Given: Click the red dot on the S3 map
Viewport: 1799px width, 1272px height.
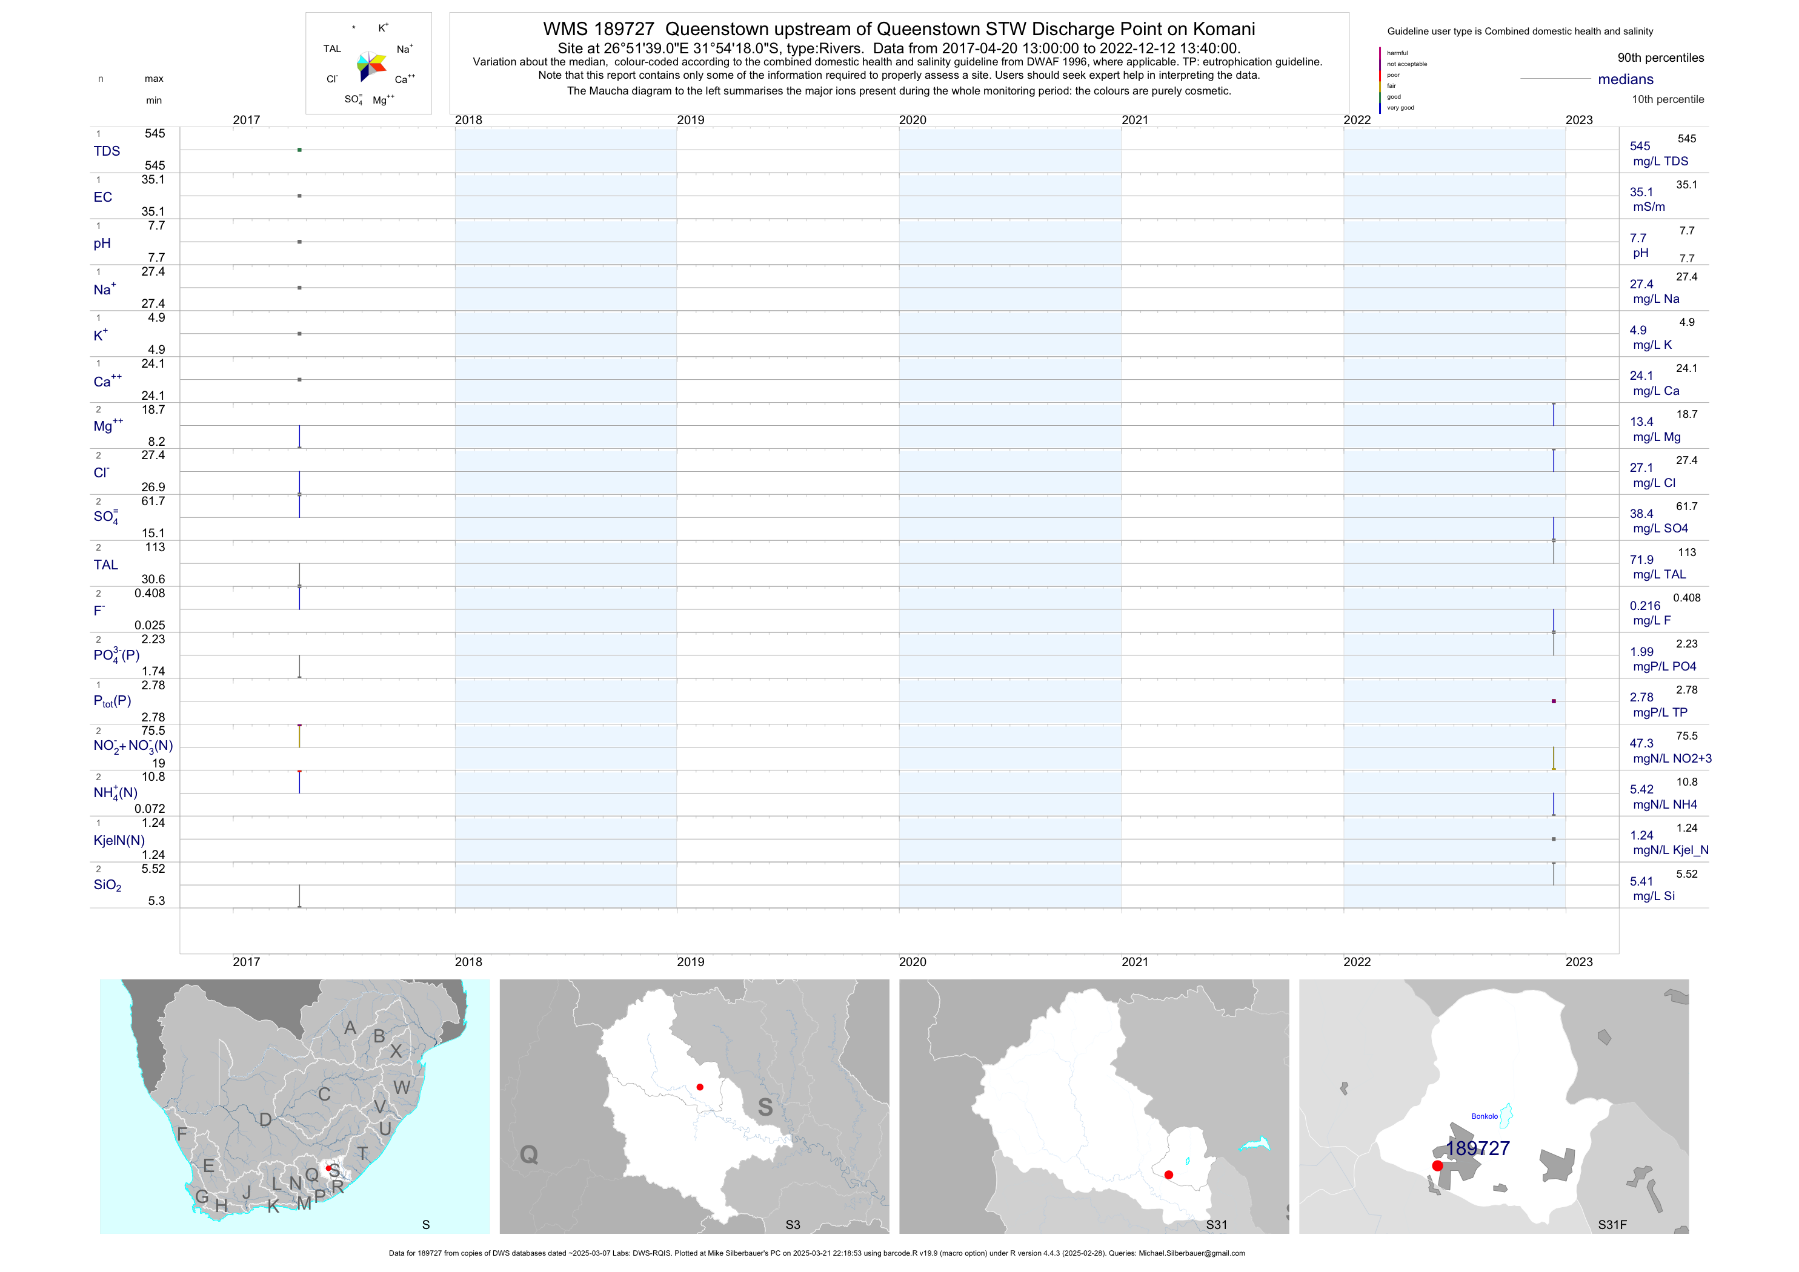Looking at the screenshot, I should click(700, 1087).
